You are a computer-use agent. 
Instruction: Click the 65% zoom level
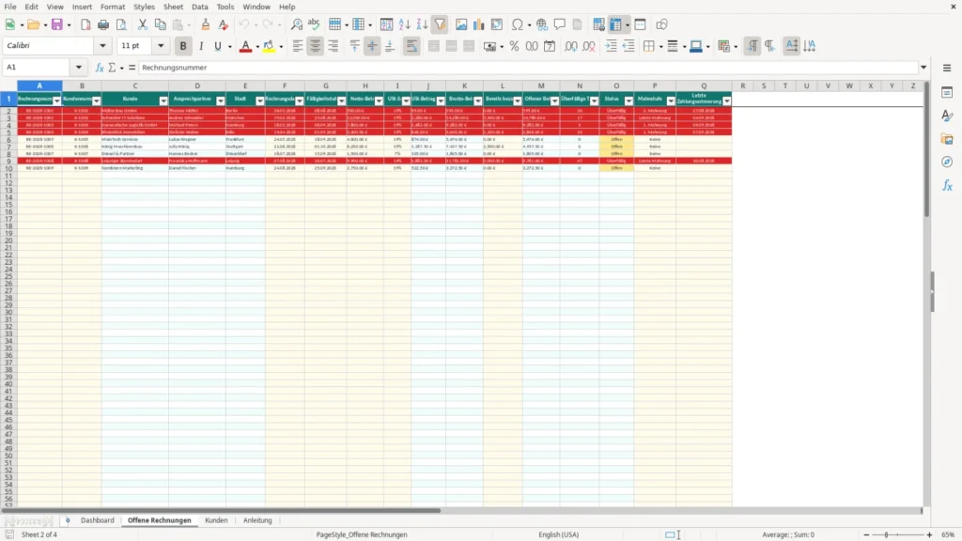click(x=948, y=534)
